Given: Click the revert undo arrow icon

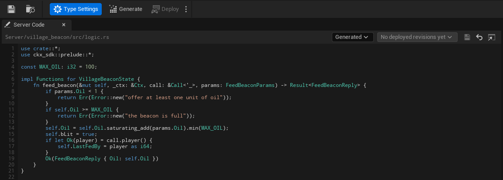Looking at the screenshot, I should [479, 37].
